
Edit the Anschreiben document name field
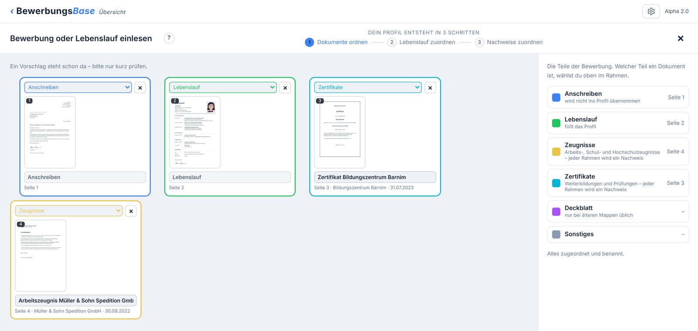[x=85, y=177]
